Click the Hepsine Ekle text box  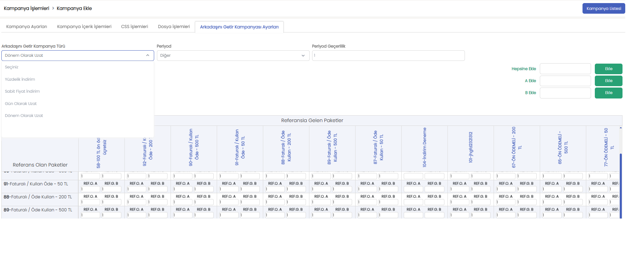565,69
